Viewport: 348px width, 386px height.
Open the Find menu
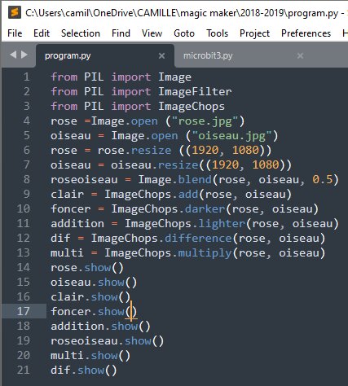tap(121, 33)
